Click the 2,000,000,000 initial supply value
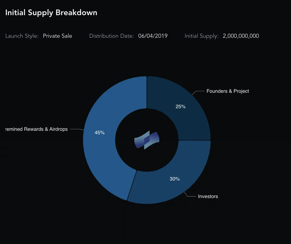291x244 pixels. pos(241,36)
